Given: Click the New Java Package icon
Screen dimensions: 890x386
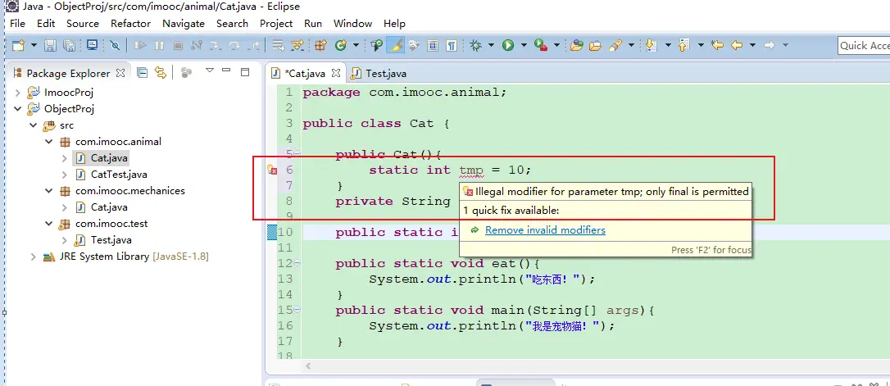Looking at the screenshot, I should (320, 46).
